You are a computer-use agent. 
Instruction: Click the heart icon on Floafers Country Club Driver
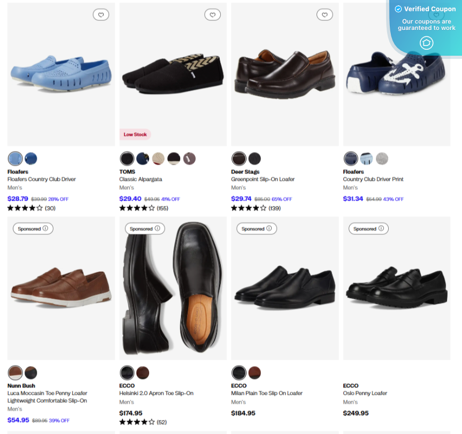click(x=101, y=14)
